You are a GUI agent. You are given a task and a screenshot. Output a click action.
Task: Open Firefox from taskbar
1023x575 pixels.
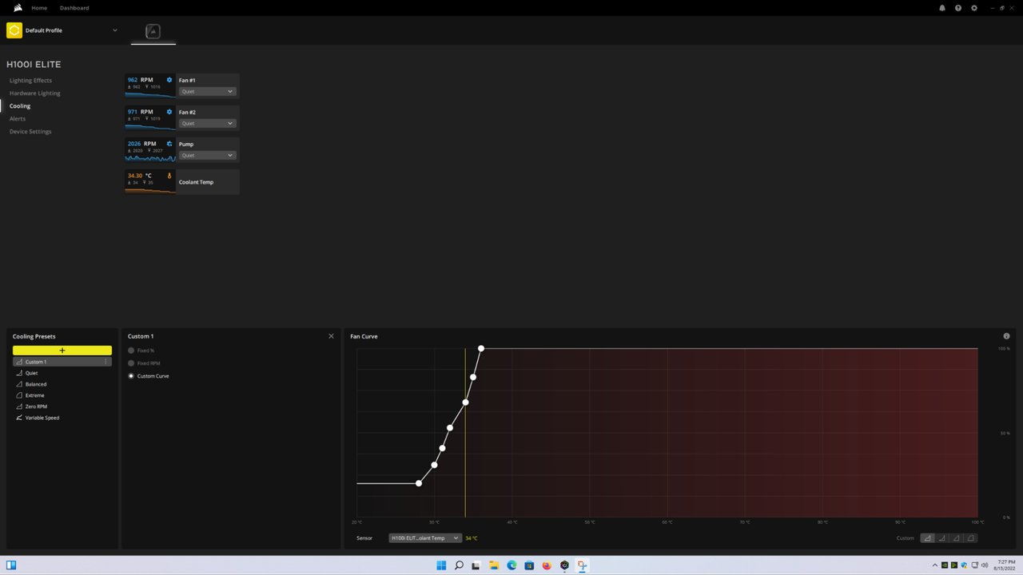click(547, 565)
